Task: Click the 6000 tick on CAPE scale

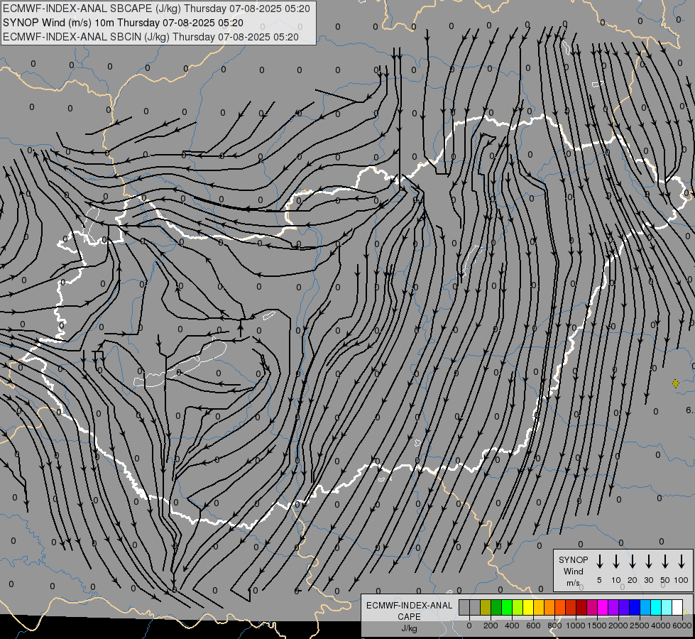Action: click(682, 626)
